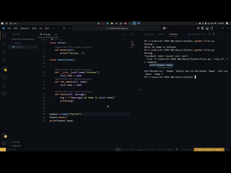Click the remote window indicator in status bar

point(3,150)
